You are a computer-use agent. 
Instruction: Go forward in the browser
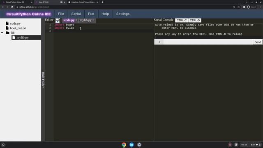[7, 7]
